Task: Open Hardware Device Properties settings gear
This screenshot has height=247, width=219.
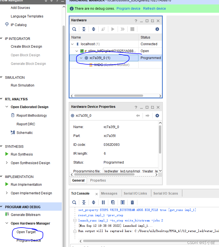Action: 157,116
